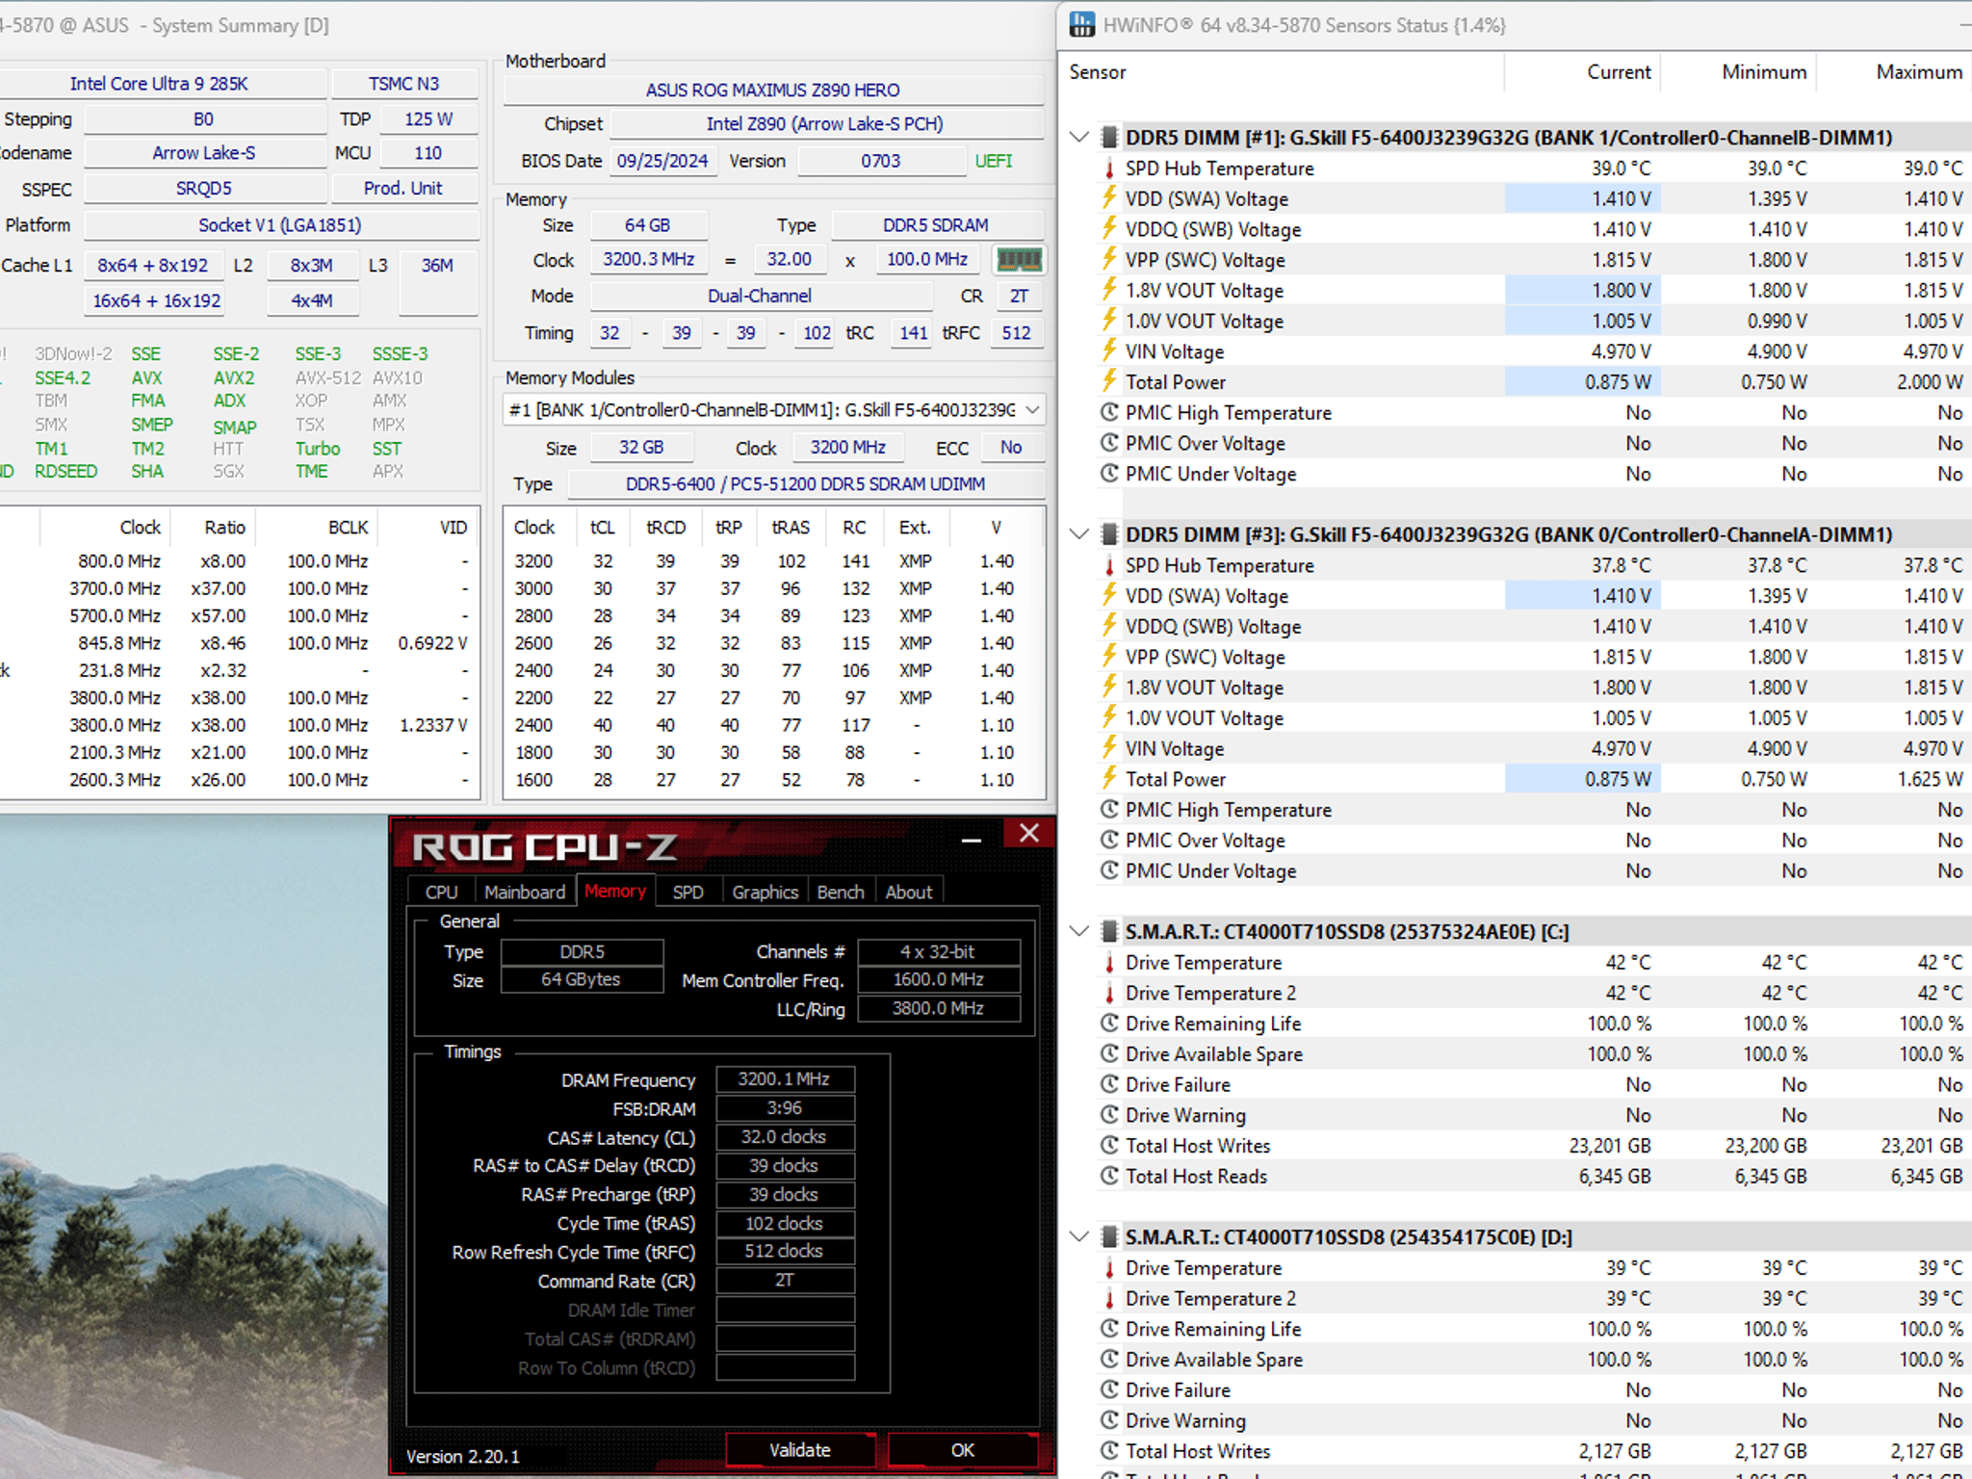This screenshot has height=1479, width=1972.
Task: Click lightning icon of DIMM #1 VDD (SWA) Voltage
Action: click(1109, 198)
